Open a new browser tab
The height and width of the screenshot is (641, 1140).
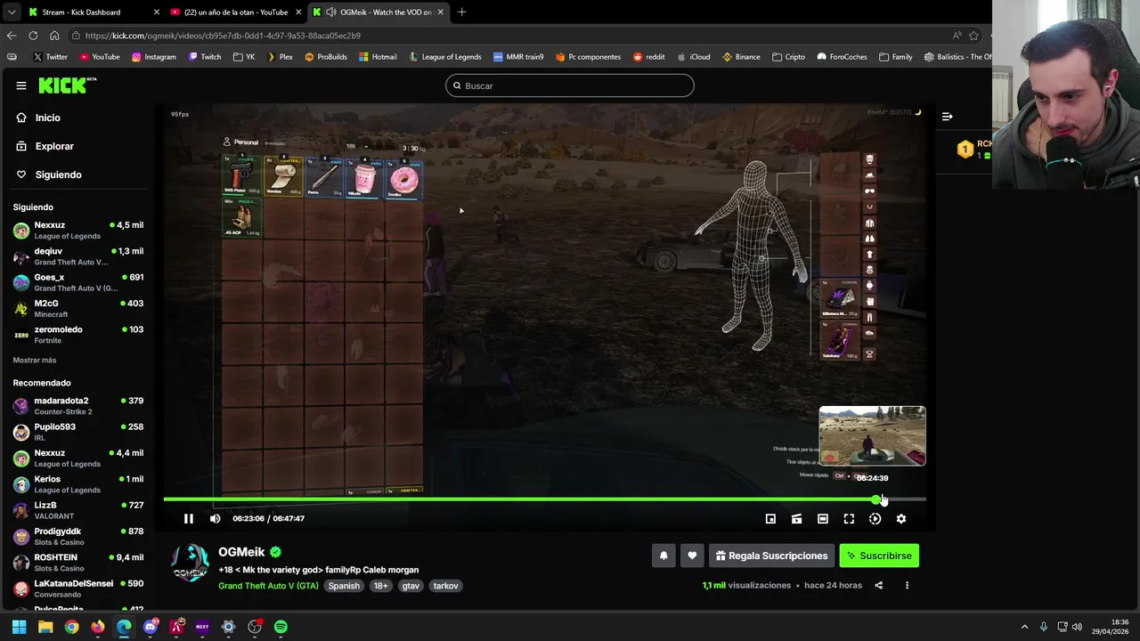pos(461,12)
